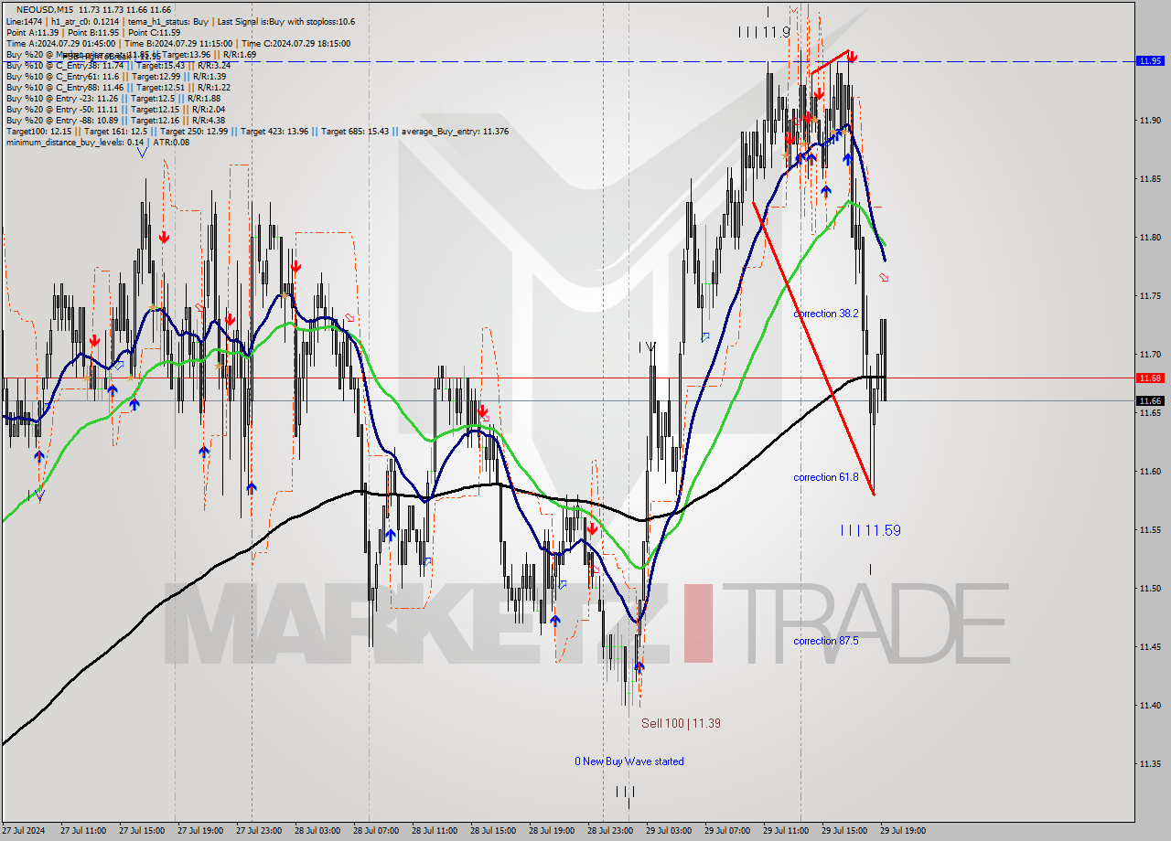Click the '27 Jul 11:00' time label
Viewport: 1171px width, 841px height.
(x=85, y=831)
